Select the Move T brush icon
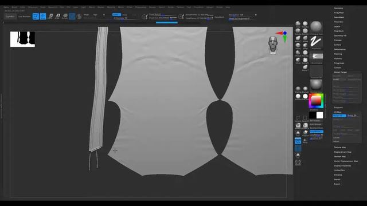 tap(298, 38)
